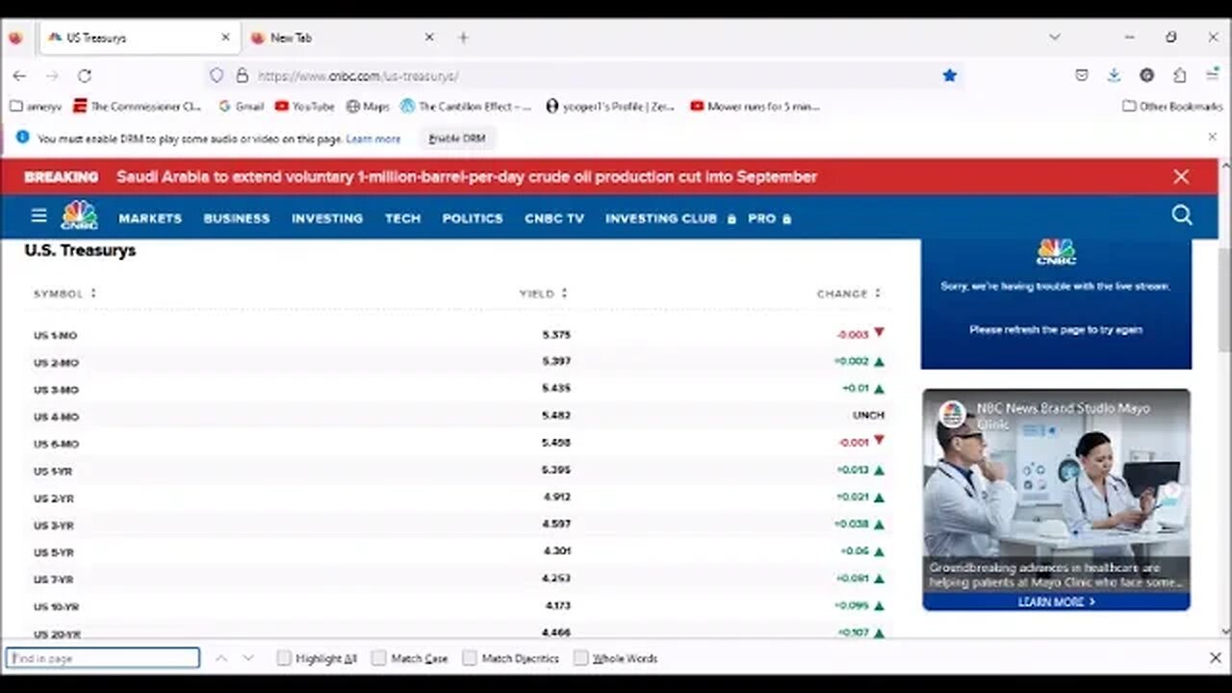1232x693 pixels.
Task: Open The Commissioner bookmark
Action: (138, 106)
